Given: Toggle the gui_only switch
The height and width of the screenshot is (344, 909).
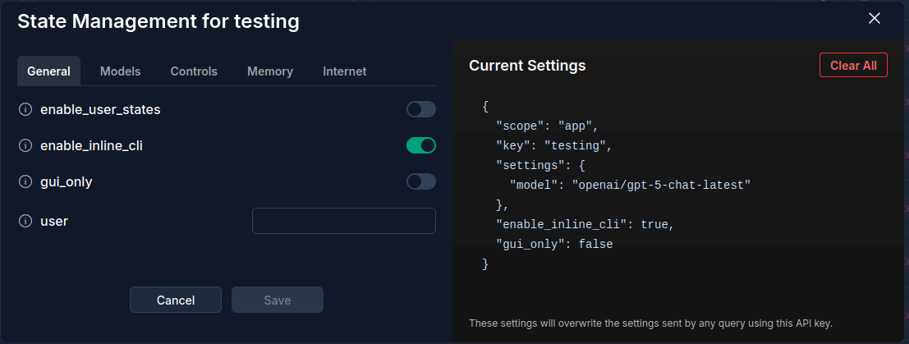Looking at the screenshot, I should (421, 181).
